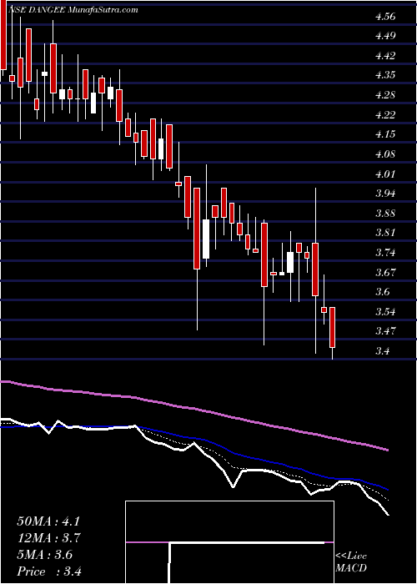
Task: Click the last red candlestick near 3.47
Action: pyautogui.click(x=333, y=327)
